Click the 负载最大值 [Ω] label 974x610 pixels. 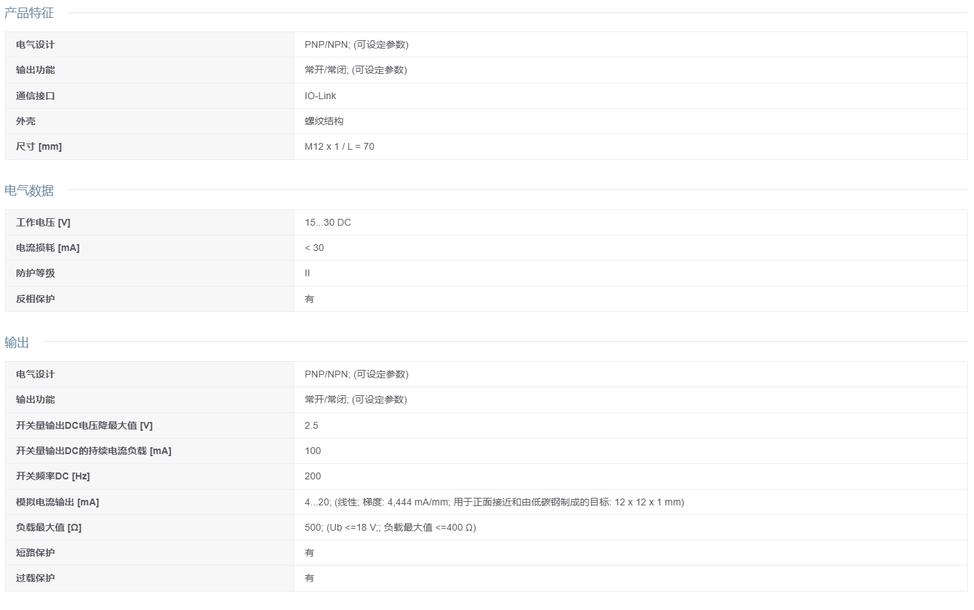click(x=49, y=527)
